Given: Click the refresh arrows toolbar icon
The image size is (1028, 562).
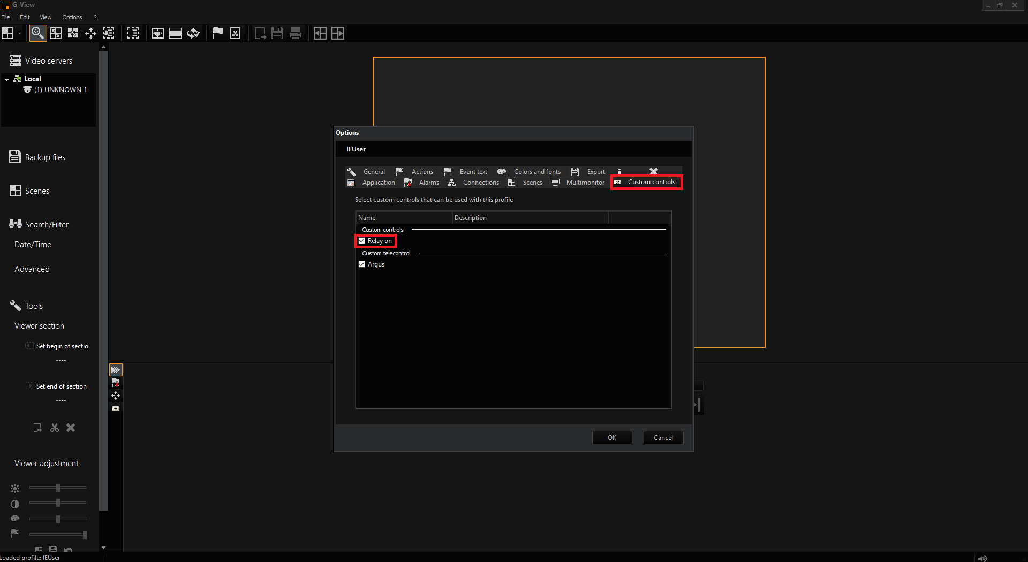Looking at the screenshot, I should [193, 33].
